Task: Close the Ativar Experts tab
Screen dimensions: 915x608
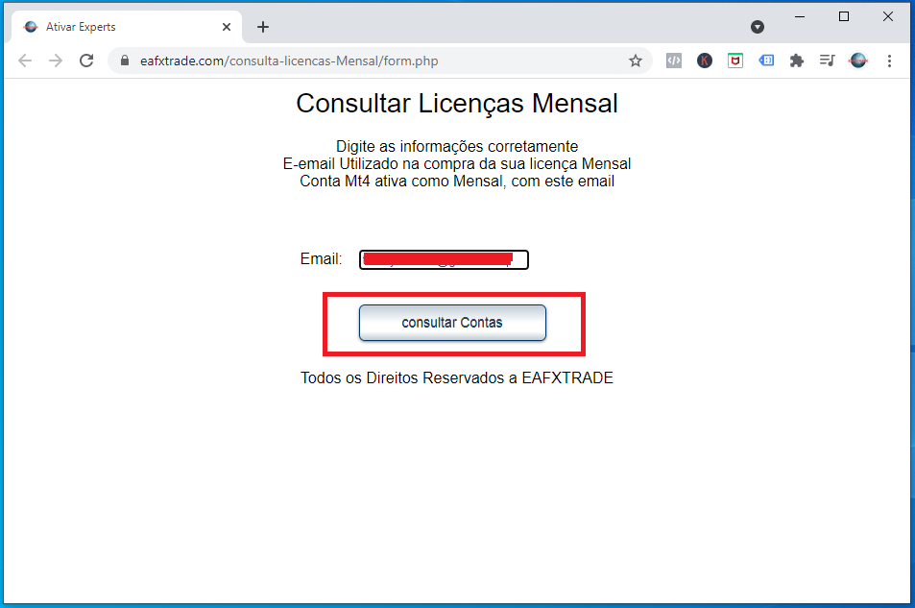Action: [227, 27]
